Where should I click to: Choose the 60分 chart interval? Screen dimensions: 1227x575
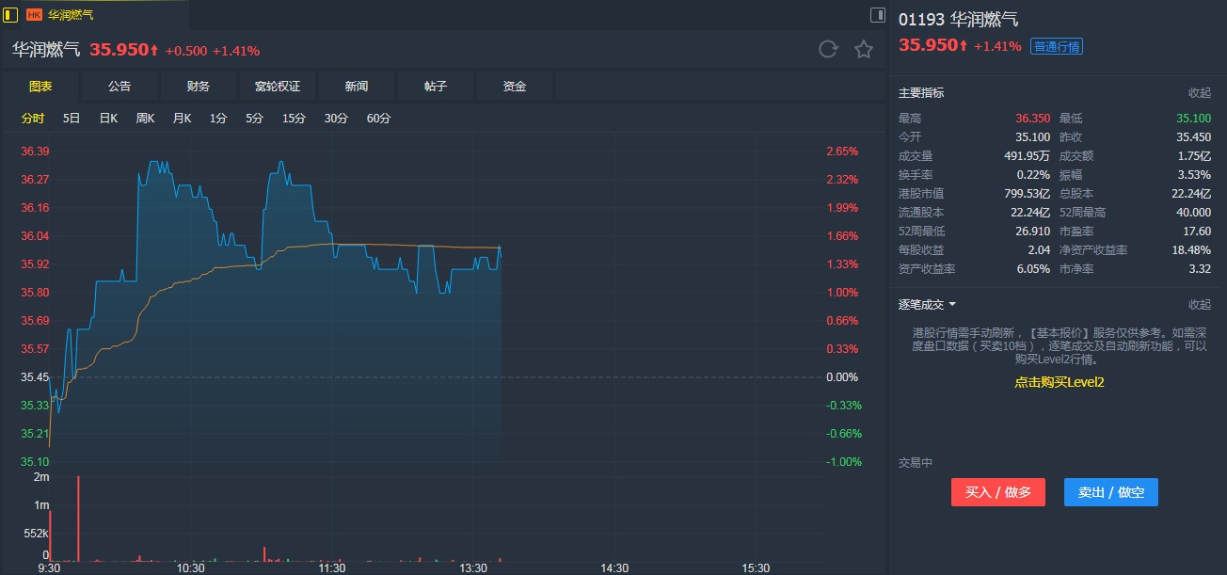378,119
